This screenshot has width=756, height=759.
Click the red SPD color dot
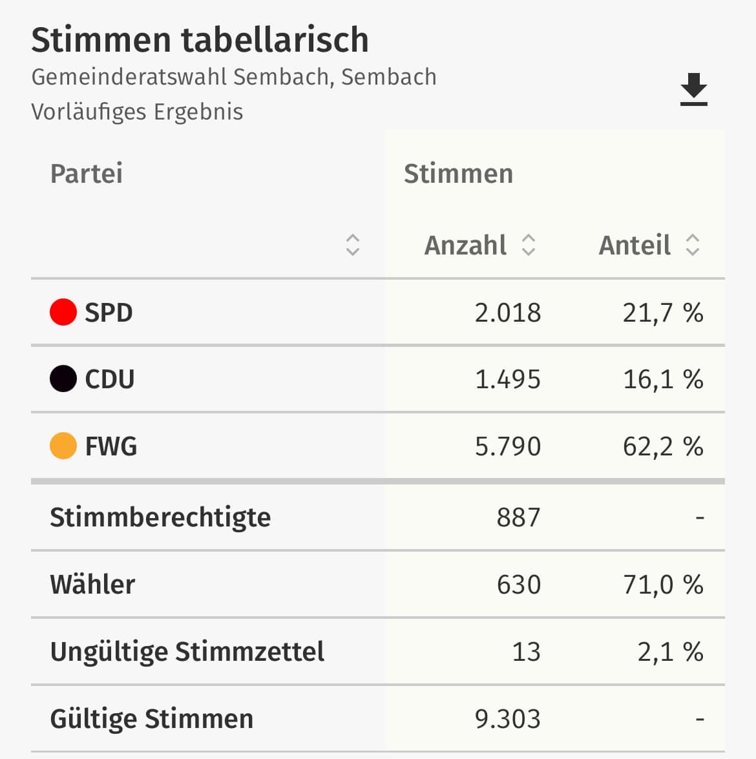click(63, 313)
